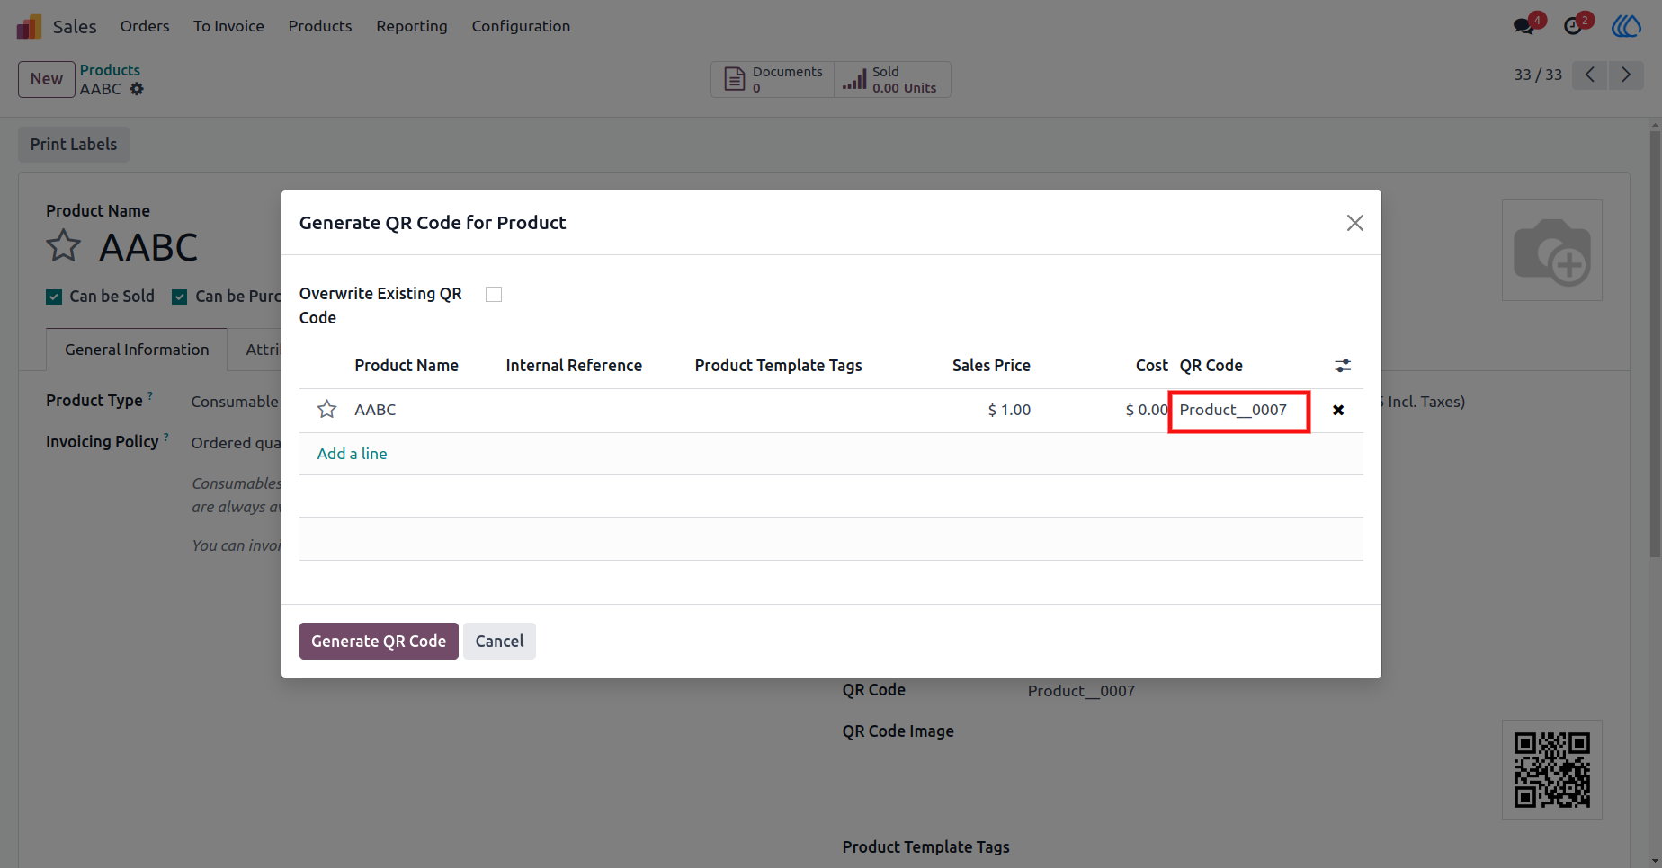Toggle the Can be Sold checkbox

[x=54, y=297]
